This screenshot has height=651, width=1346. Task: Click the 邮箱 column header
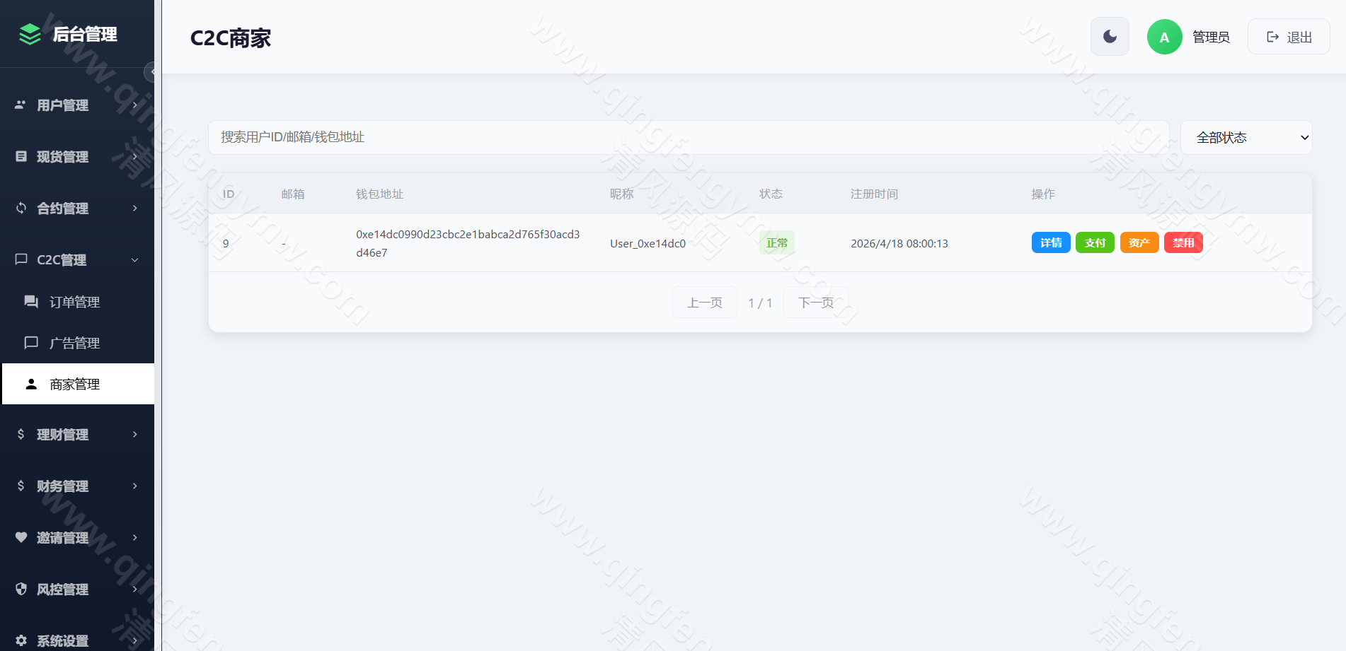tap(293, 194)
